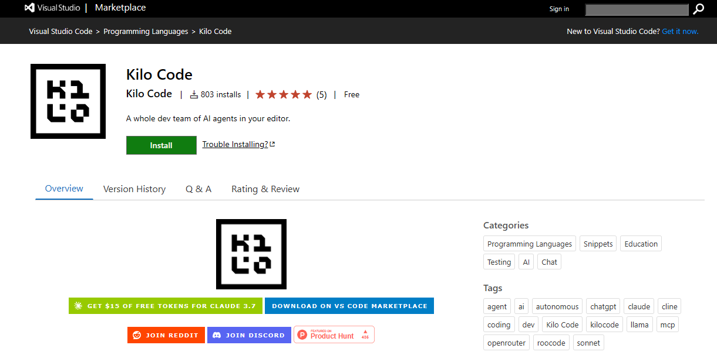Click the Visual Studio Code breadcrumb
Image resolution: width=717 pixels, height=362 pixels.
(x=60, y=31)
